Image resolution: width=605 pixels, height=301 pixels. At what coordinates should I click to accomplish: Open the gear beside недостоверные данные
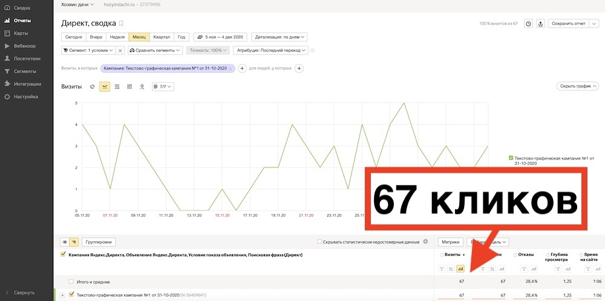pyautogui.click(x=425, y=242)
